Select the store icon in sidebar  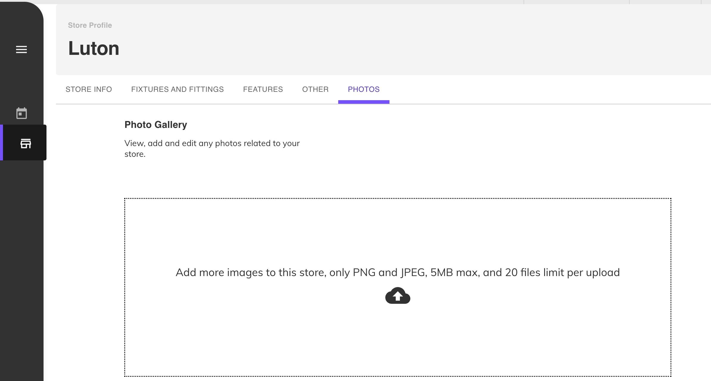(26, 143)
